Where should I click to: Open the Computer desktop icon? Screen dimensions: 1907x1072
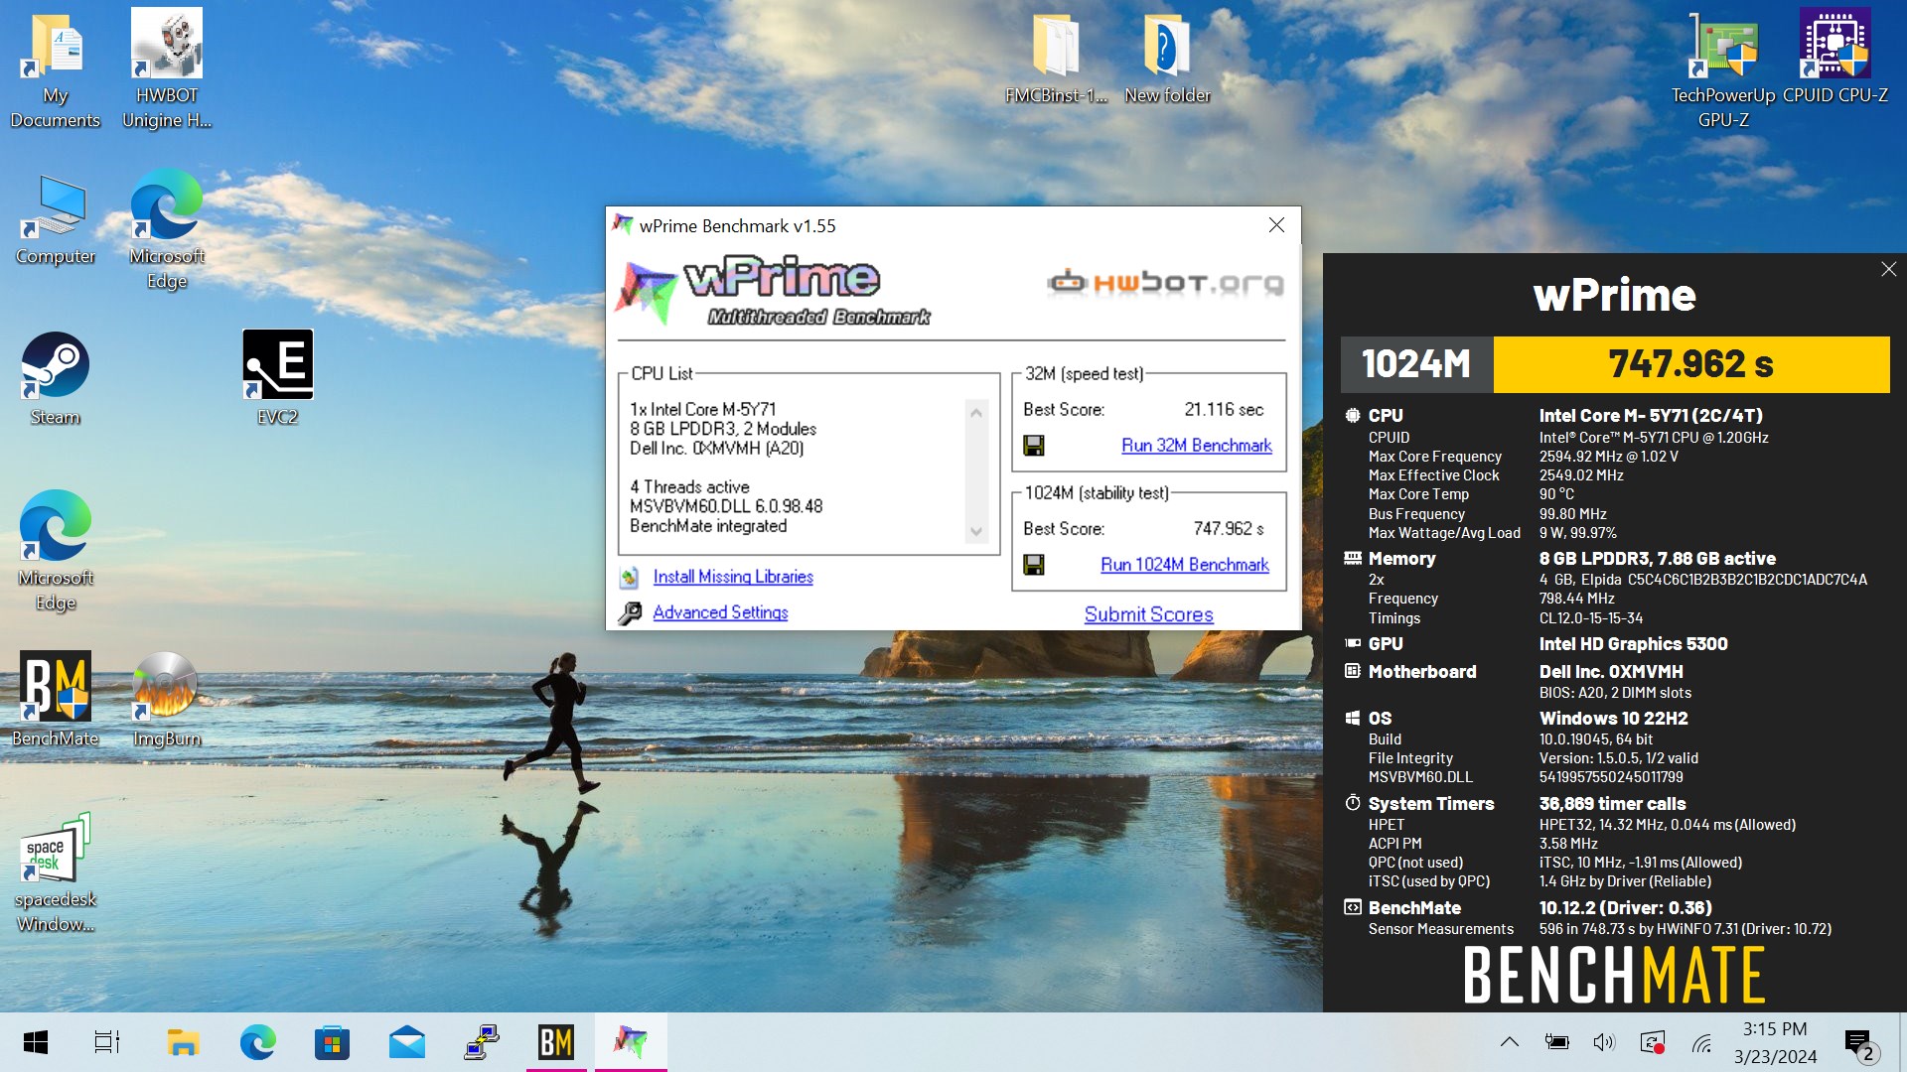[x=56, y=218]
